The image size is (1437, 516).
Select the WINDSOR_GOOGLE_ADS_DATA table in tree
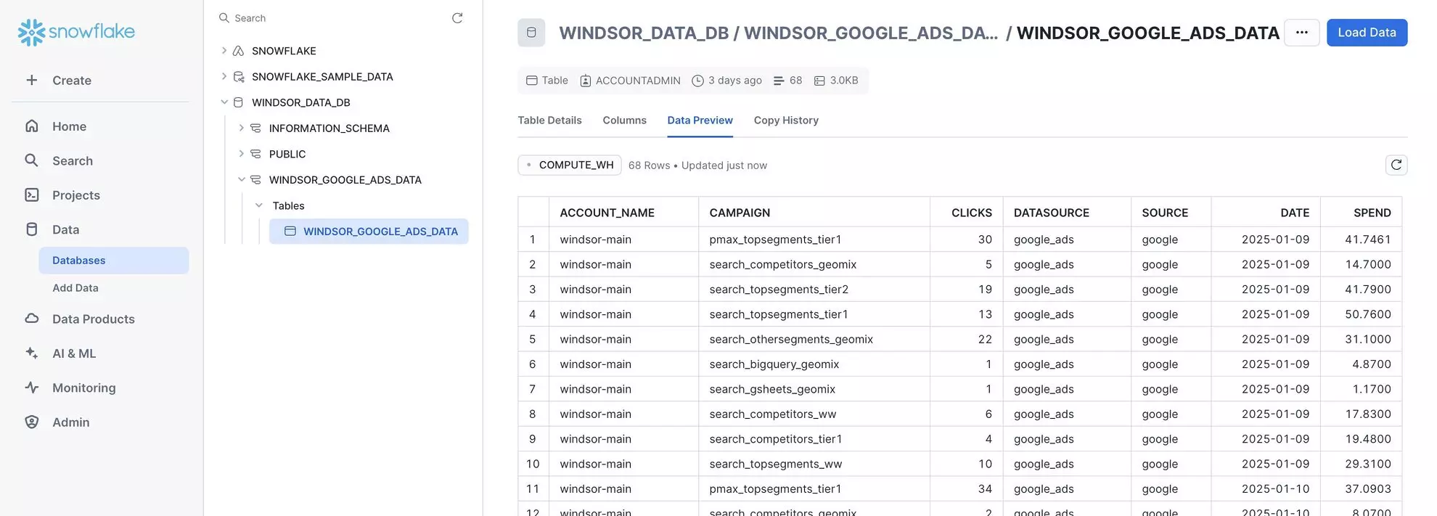[x=369, y=232]
